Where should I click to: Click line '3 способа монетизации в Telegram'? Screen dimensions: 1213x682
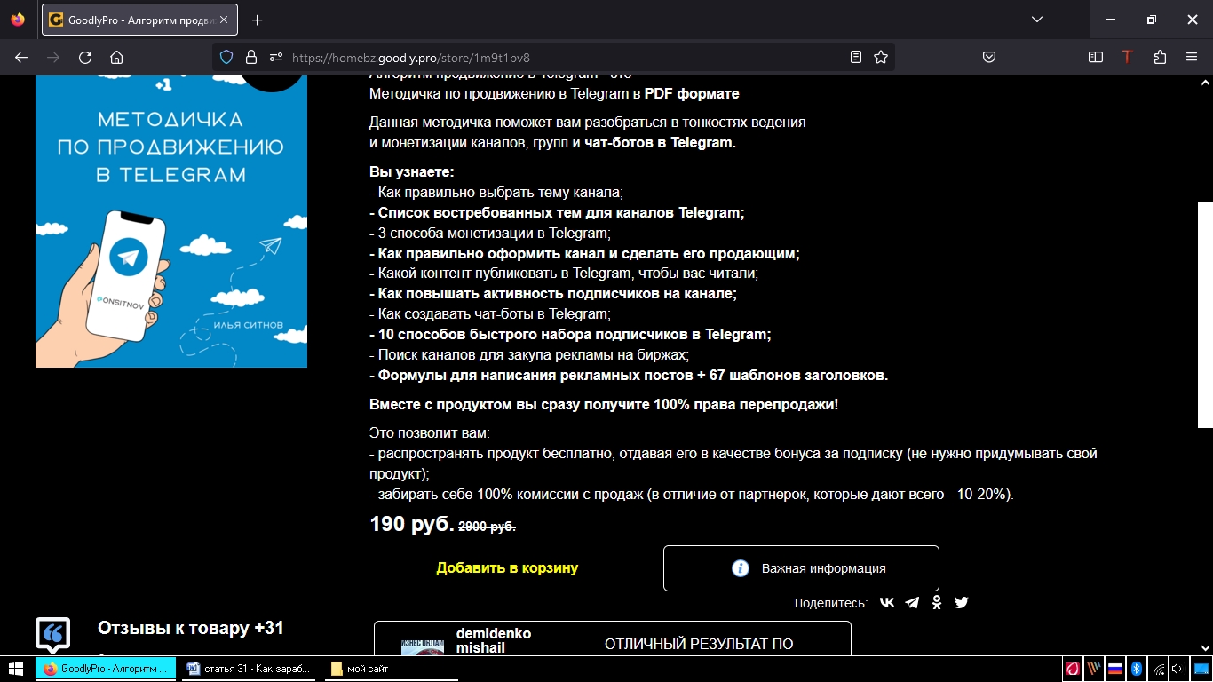tap(490, 234)
